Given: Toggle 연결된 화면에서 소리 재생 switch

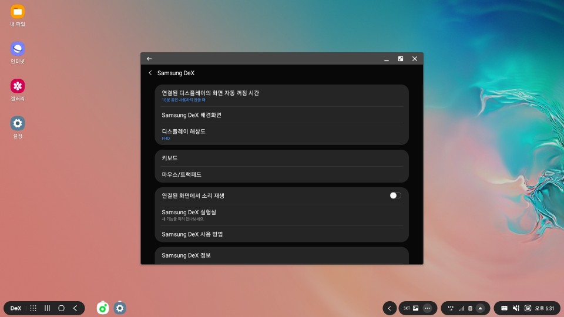Looking at the screenshot, I should click(395, 195).
